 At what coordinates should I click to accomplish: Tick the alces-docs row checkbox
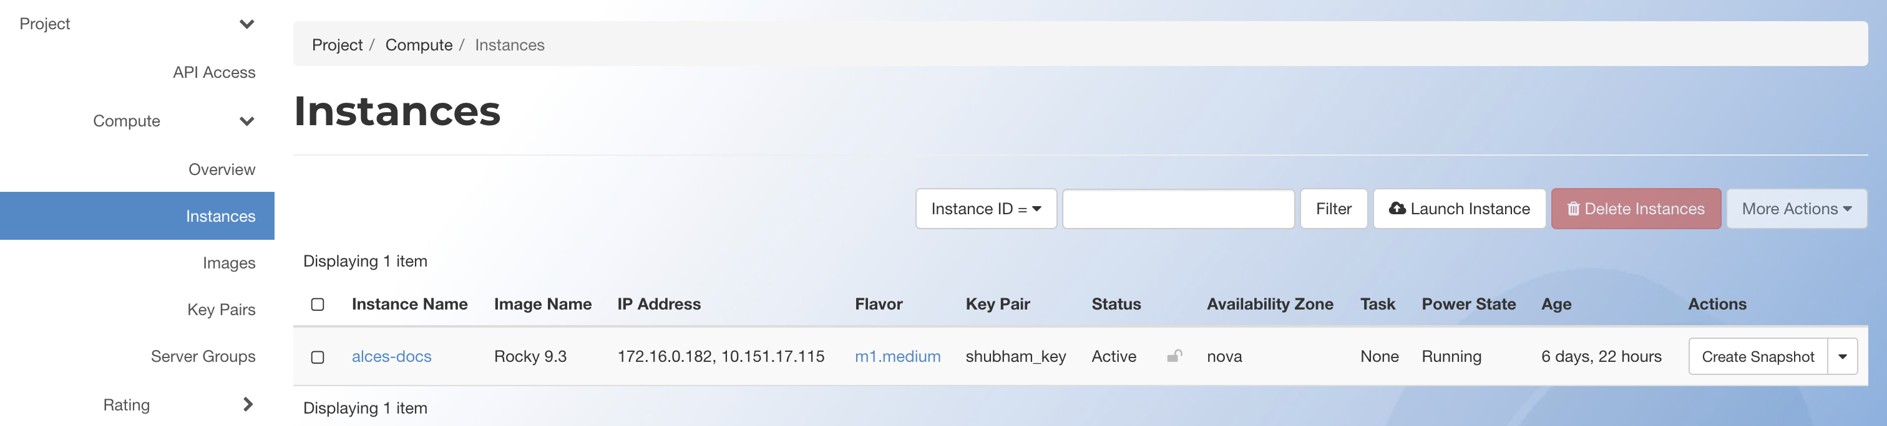point(317,357)
